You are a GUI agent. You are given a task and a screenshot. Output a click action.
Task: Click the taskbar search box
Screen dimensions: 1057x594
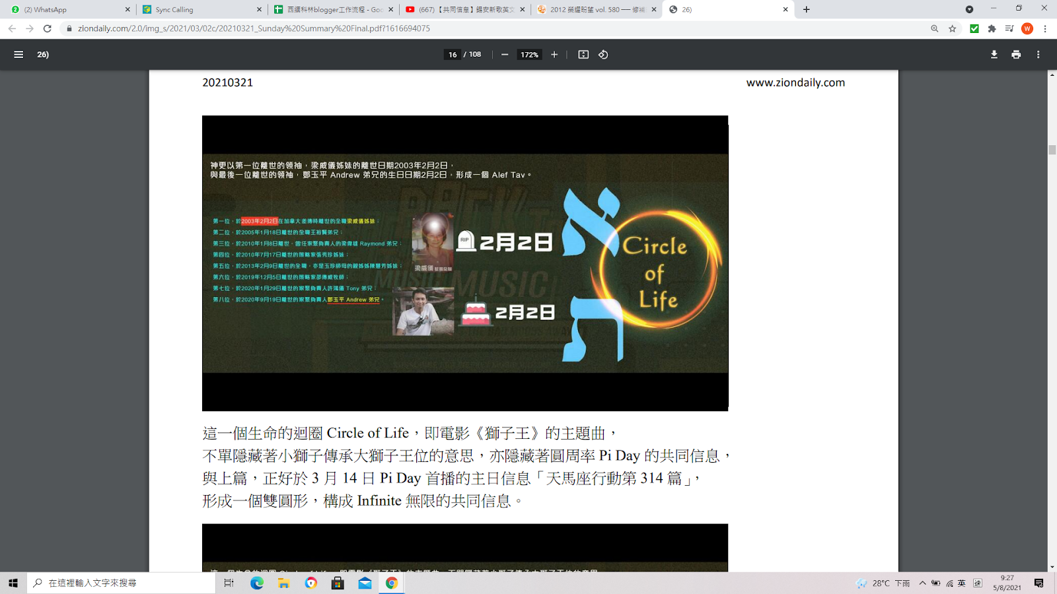tap(122, 583)
